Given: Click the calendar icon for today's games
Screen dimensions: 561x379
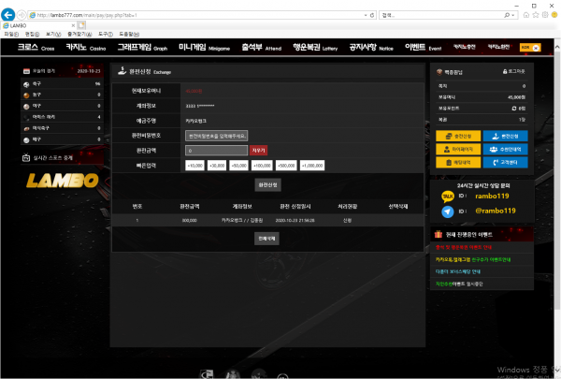Looking at the screenshot, I should tap(26, 71).
